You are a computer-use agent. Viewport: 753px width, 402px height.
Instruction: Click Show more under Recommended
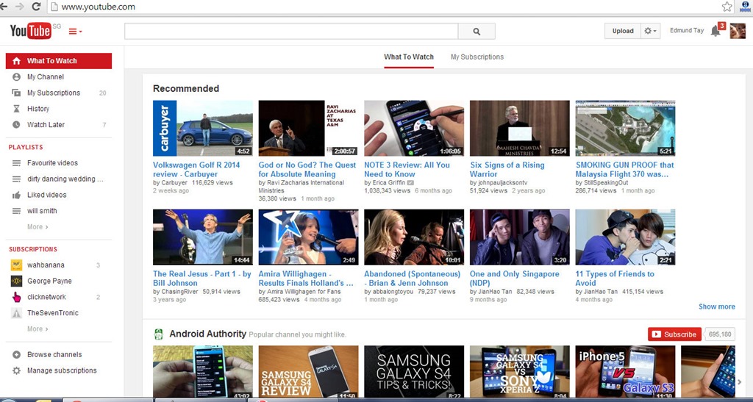716,306
